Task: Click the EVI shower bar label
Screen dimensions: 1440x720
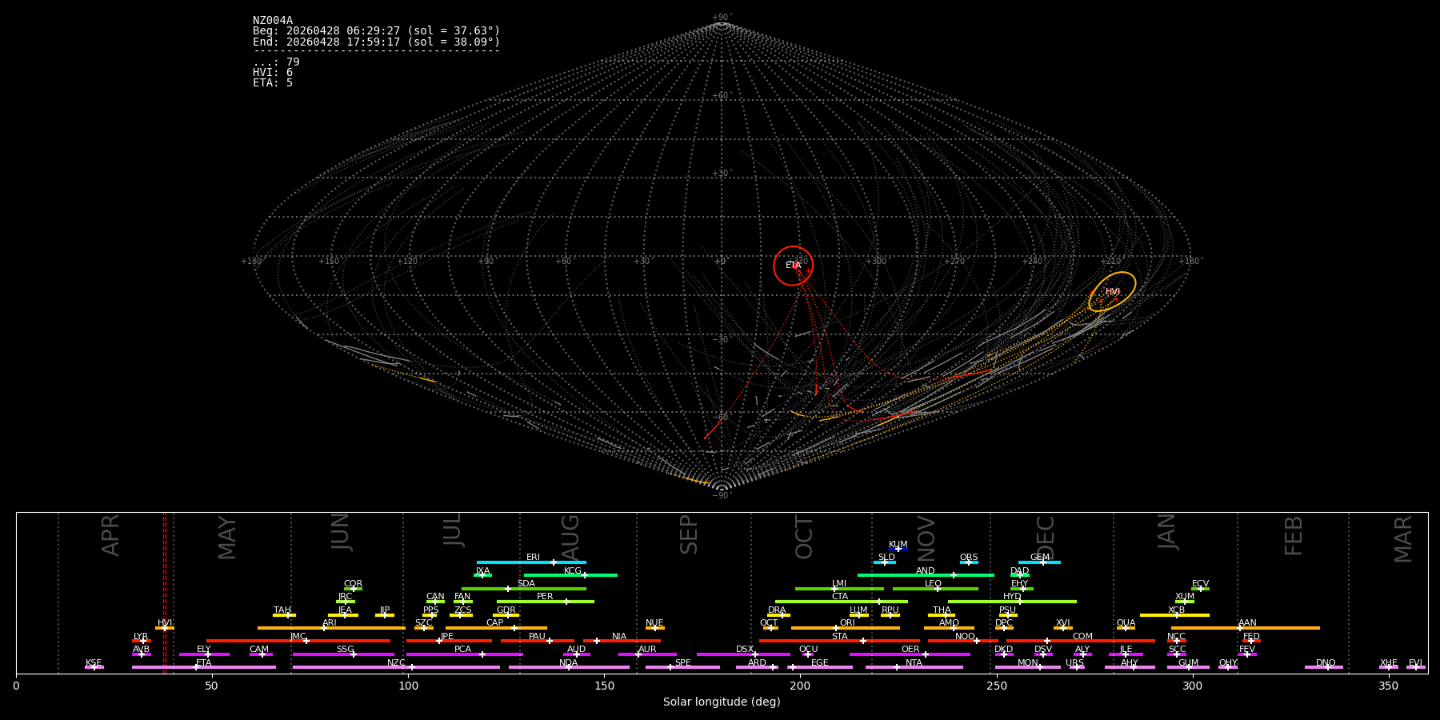Action: point(1415,663)
